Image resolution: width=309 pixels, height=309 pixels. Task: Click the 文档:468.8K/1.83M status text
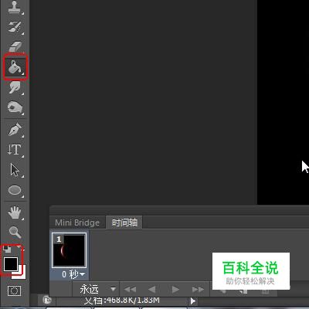click(121, 300)
